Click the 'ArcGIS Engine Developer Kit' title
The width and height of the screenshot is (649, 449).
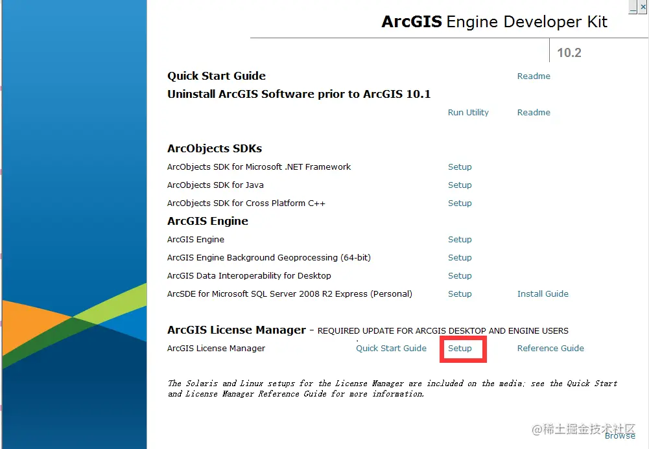tap(494, 22)
